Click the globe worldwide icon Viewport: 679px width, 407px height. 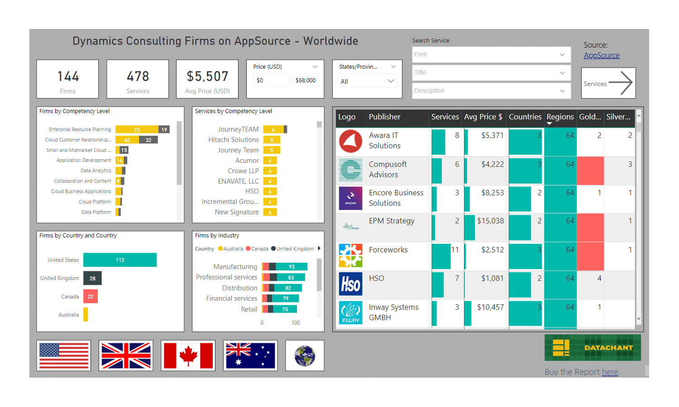(305, 355)
